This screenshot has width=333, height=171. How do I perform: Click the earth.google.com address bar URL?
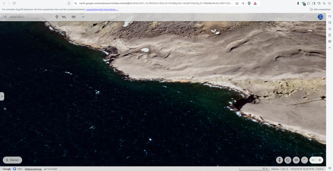click(156, 3)
